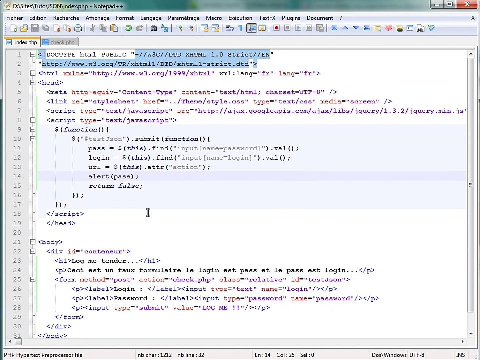480x360 pixels.
Task: Open the Langage menu
Action: (151, 18)
